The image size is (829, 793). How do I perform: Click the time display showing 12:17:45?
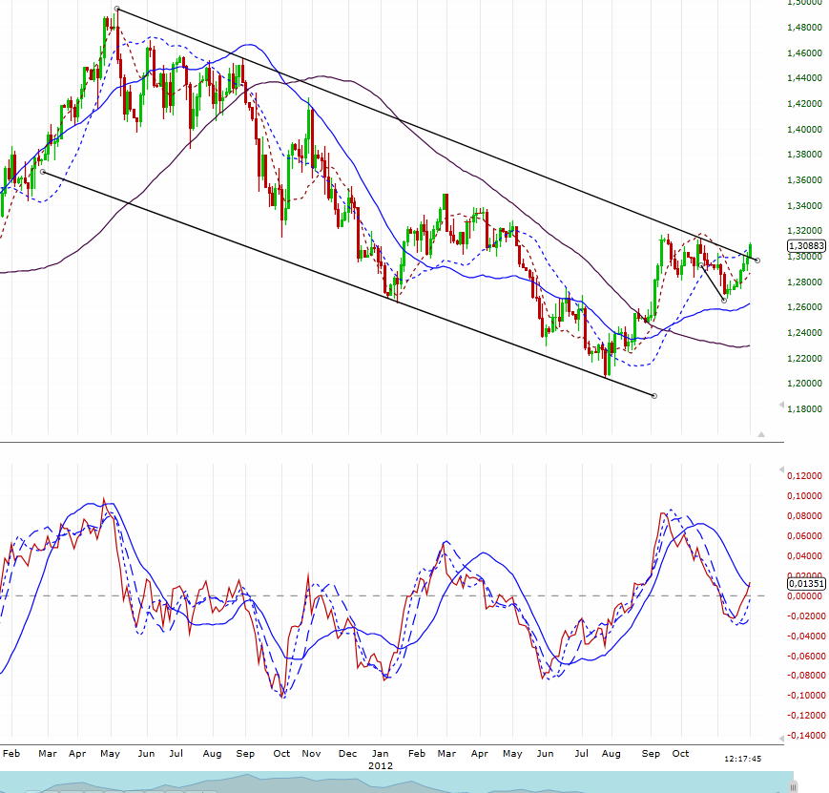pos(743,759)
